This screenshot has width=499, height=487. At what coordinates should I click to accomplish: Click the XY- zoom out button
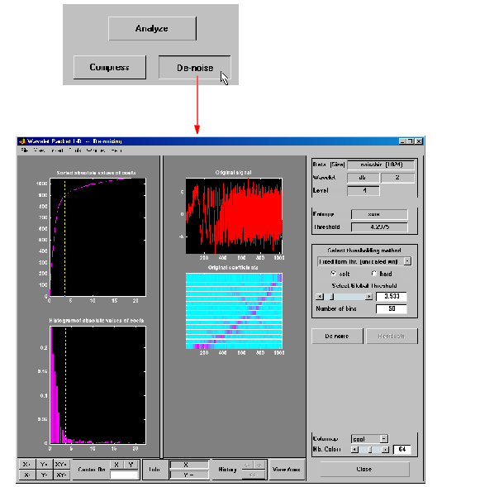coord(60,475)
